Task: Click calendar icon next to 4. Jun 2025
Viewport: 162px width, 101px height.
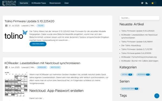Action: coord(6,67)
